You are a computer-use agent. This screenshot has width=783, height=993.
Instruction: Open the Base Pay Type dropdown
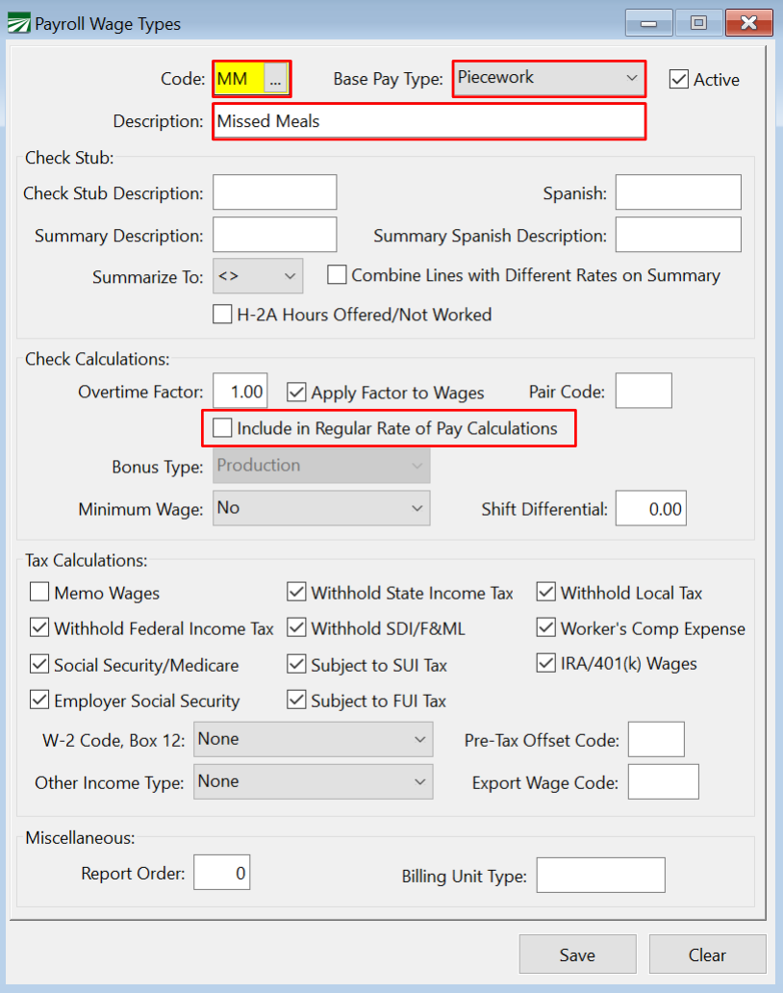[548, 78]
